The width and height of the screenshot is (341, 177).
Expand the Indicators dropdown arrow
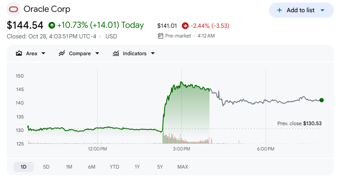153,54
